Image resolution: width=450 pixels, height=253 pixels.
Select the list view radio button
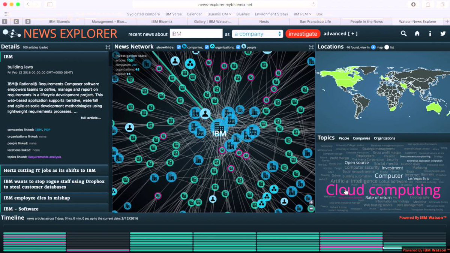(387, 47)
